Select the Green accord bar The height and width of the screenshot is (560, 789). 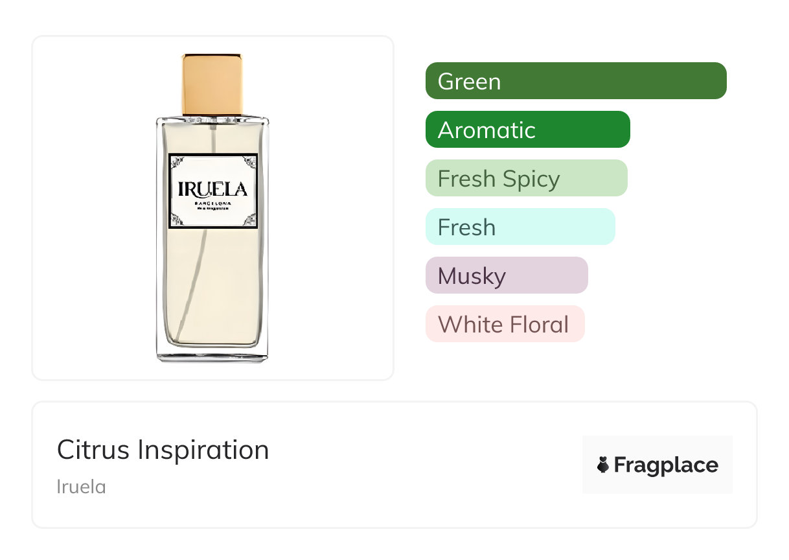(x=575, y=81)
